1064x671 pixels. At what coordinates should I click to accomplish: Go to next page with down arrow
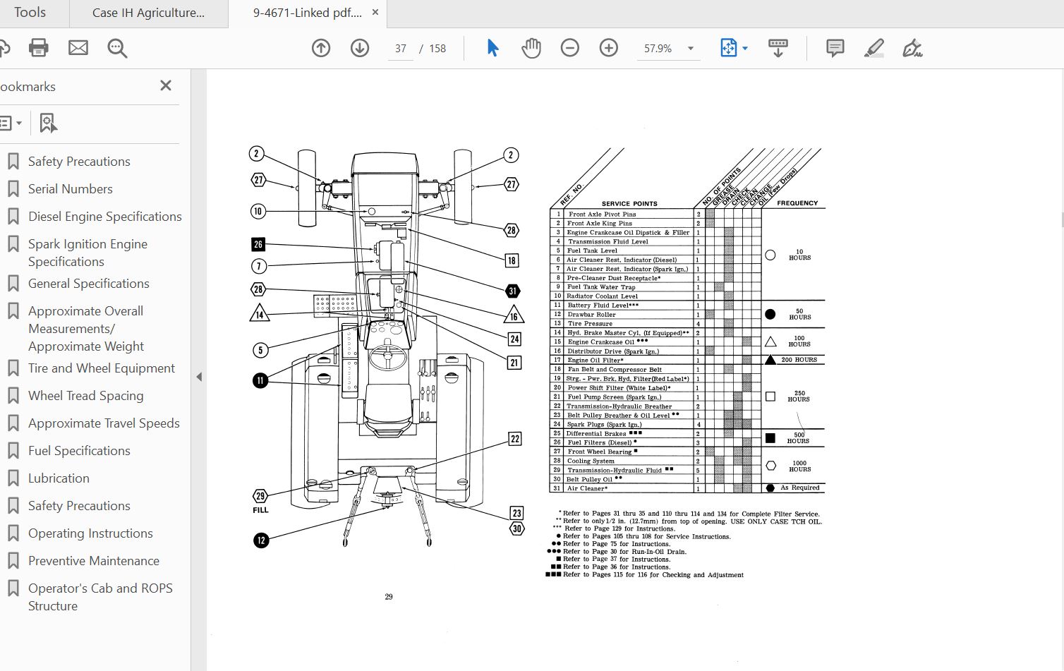(359, 47)
